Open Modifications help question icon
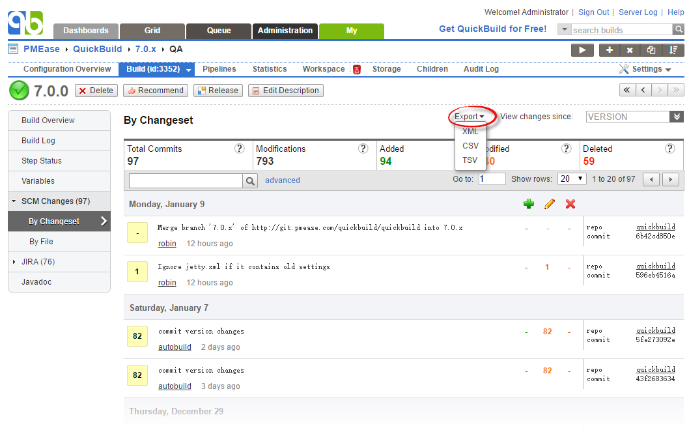Viewport: 689px width, 430px height. pyautogui.click(x=363, y=149)
